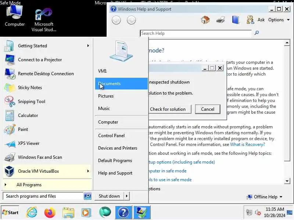Launch Calculator from Start menu
The width and height of the screenshot is (294, 220).
[x=47, y=115]
